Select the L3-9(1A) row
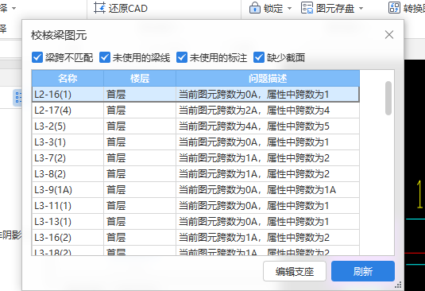Screen dimensions: 425x291 pos(195,189)
